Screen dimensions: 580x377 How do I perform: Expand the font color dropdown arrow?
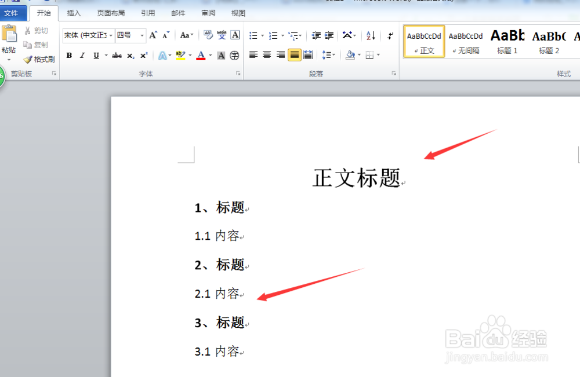tap(209, 56)
